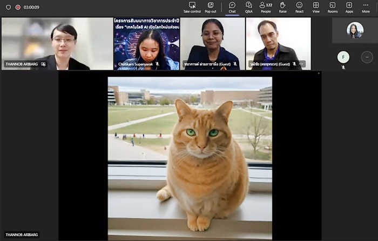Viewport: 378px width, 241px height.
Task: Click the red recording indicator
Action: pyautogui.click(x=18, y=7)
